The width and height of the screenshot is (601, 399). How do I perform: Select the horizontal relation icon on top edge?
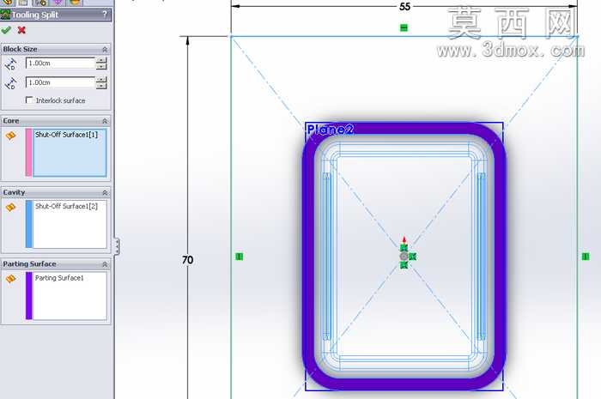(404, 27)
